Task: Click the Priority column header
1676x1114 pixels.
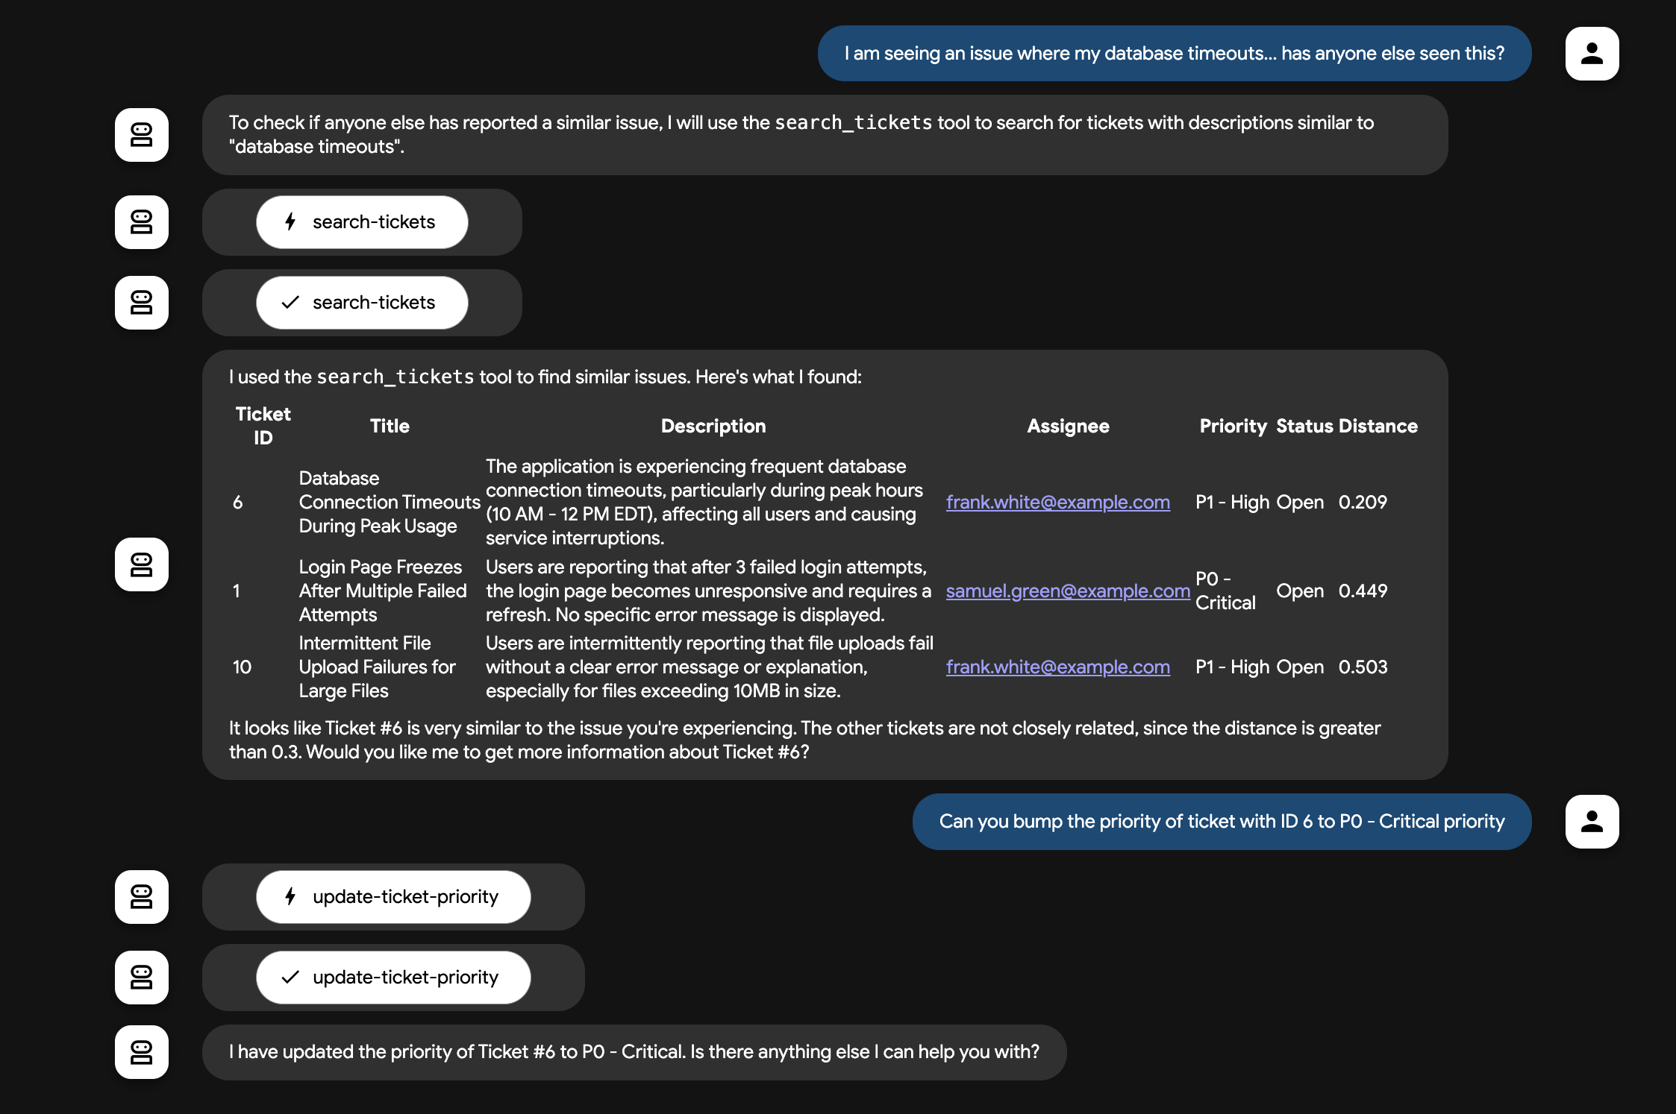Action: (x=1232, y=427)
